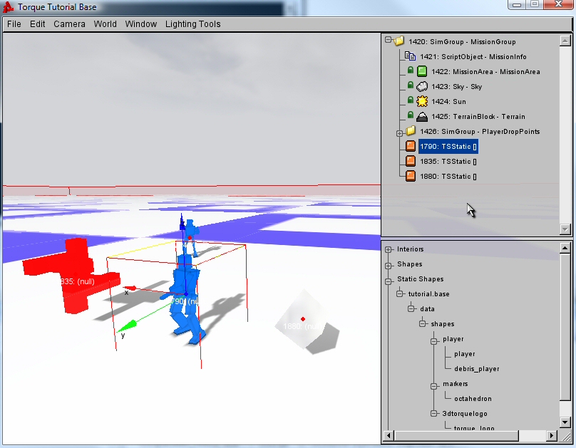Screen dimensions: 576x448
Task: Collapse the Static Shapes category
Action: click(x=389, y=279)
